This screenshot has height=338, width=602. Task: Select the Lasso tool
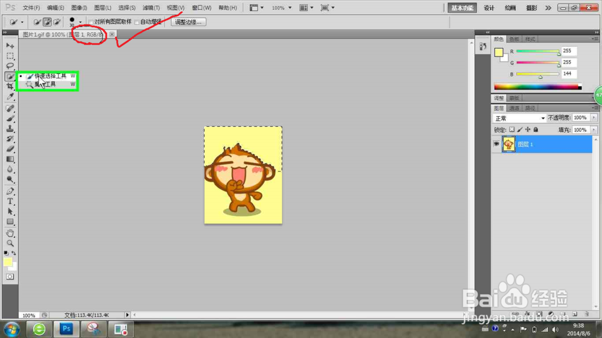click(10, 66)
